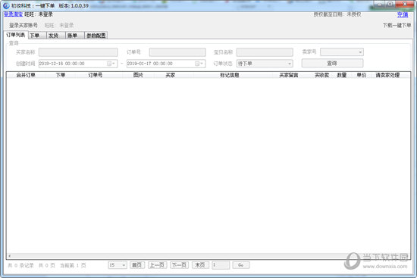Go to first page with 首页
The height and width of the screenshot is (278, 417).
coord(137,265)
